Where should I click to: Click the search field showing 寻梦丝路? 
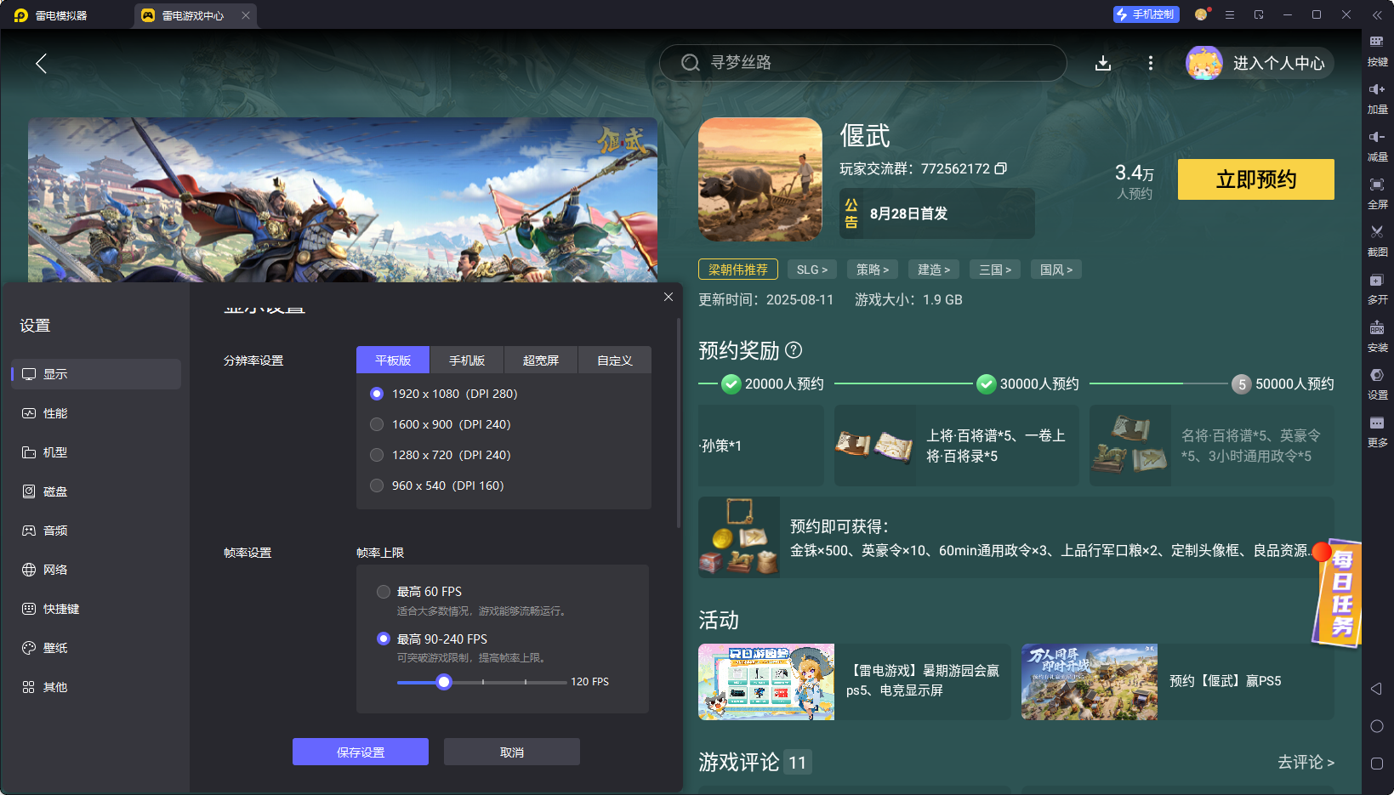862,62
